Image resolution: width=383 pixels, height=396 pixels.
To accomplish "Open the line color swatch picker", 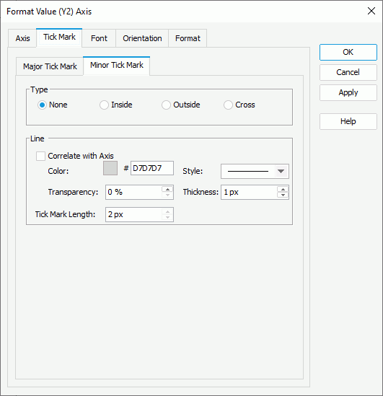I will coord(110,168).
